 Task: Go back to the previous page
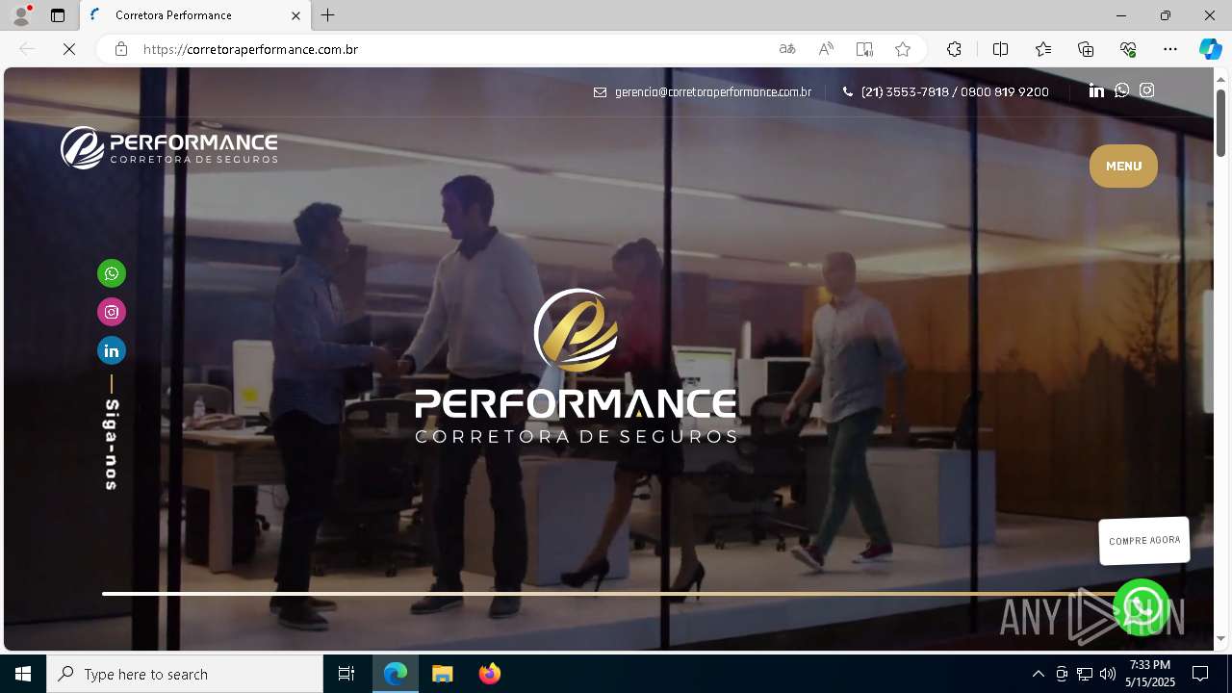[27, 49]
